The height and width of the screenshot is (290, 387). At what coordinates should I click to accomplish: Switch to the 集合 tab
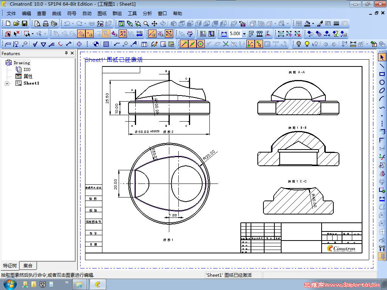tap(27, 265)
